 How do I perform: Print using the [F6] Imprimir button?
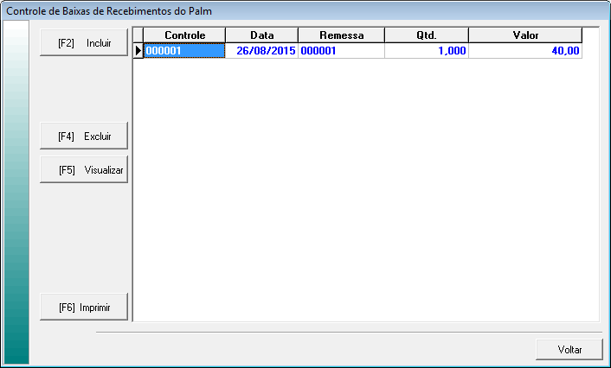tap(84, 307)
